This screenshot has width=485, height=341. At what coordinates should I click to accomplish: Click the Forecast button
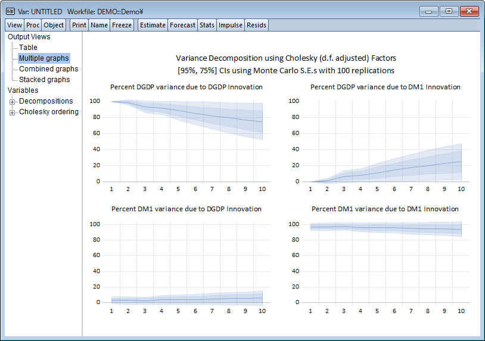point(182,25)
